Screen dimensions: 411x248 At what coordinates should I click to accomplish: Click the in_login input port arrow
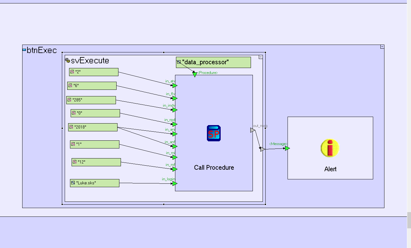coord(175,183)
